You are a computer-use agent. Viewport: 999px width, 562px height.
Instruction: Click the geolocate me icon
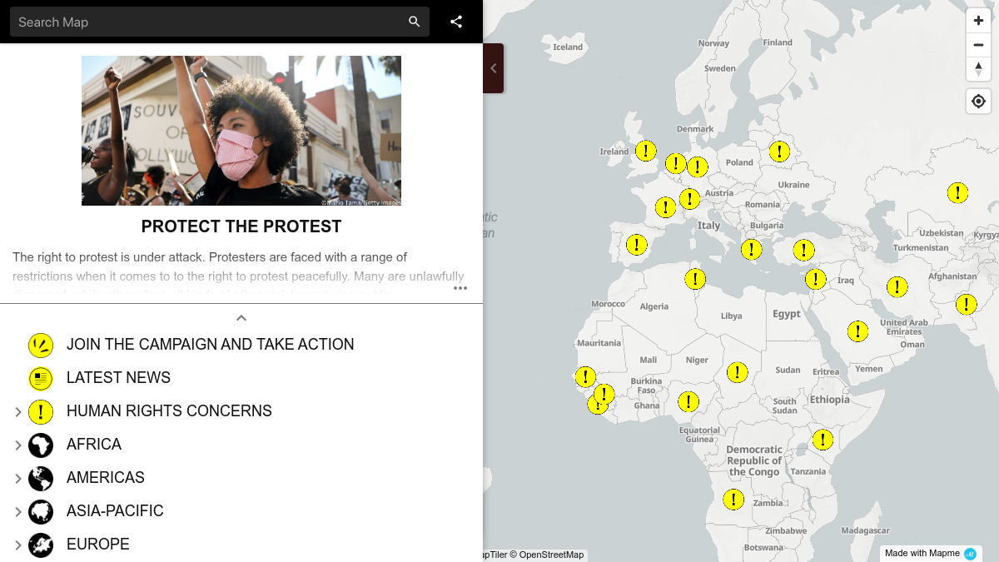pyautogui.click(x=978, y=101)
